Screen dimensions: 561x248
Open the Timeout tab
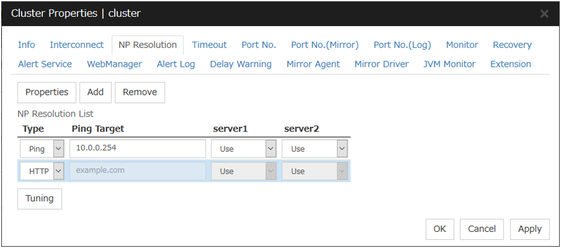click(209, 45)
